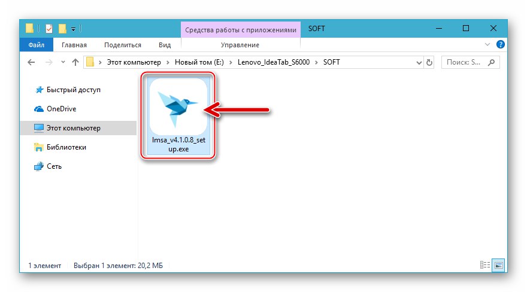Open the address bar history dropdown
This screenshot has height=292, width=527.
click(419, 62)
